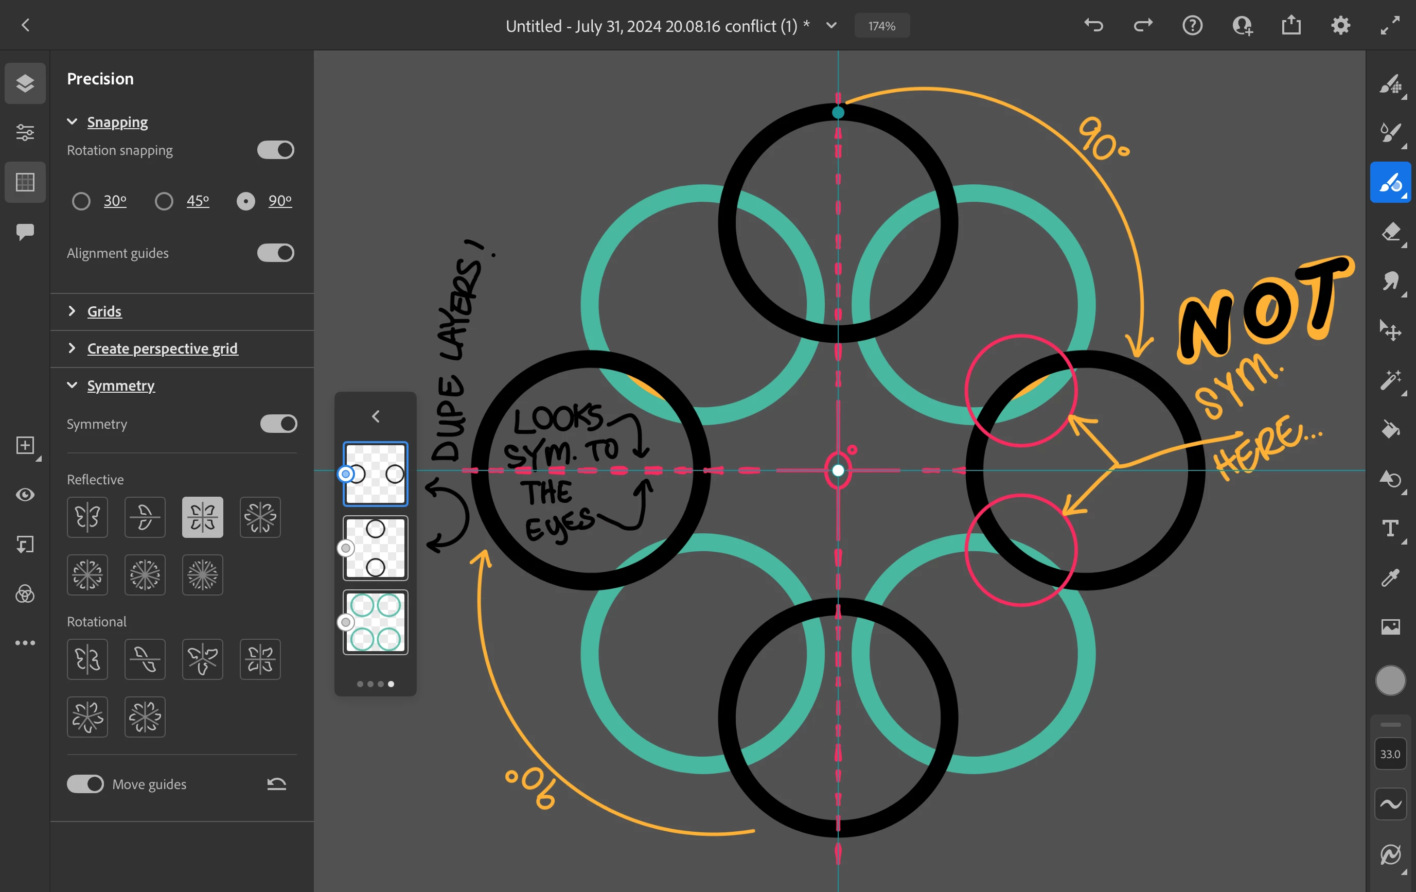Image resolution: width=1416 pixels, height=892 pixels.
Task: Select the Fill paint bucket tool
Action: (x=1390, y=429)
